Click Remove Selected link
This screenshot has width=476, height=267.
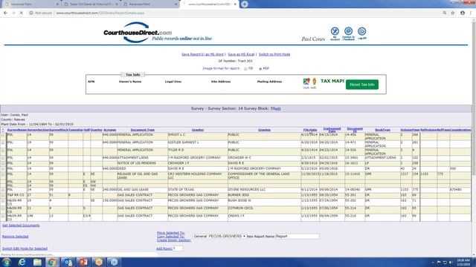coord(15,237)
